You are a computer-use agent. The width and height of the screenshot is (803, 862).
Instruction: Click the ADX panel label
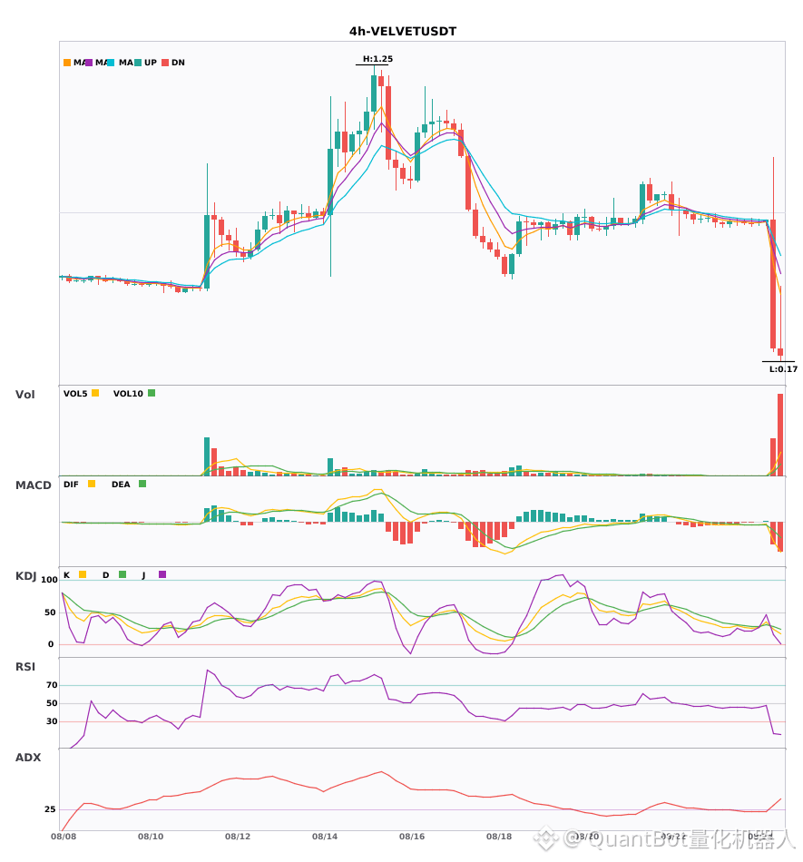[28, 758]
